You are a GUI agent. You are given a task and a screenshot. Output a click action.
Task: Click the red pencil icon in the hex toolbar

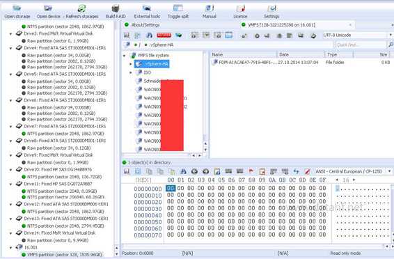coord(307,171)
